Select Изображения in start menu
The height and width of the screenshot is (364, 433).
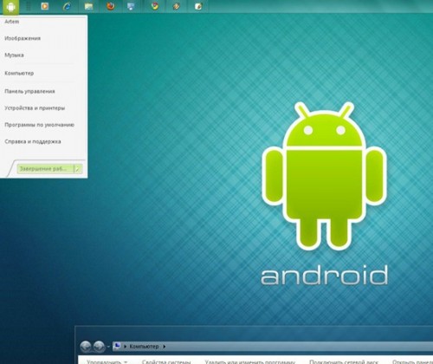(x=23, y=38)
